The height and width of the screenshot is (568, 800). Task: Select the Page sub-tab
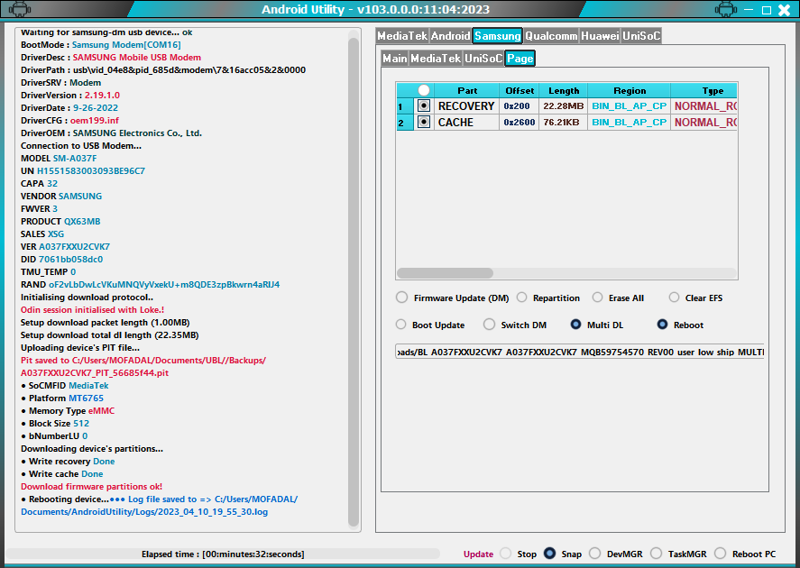[520, 58]
